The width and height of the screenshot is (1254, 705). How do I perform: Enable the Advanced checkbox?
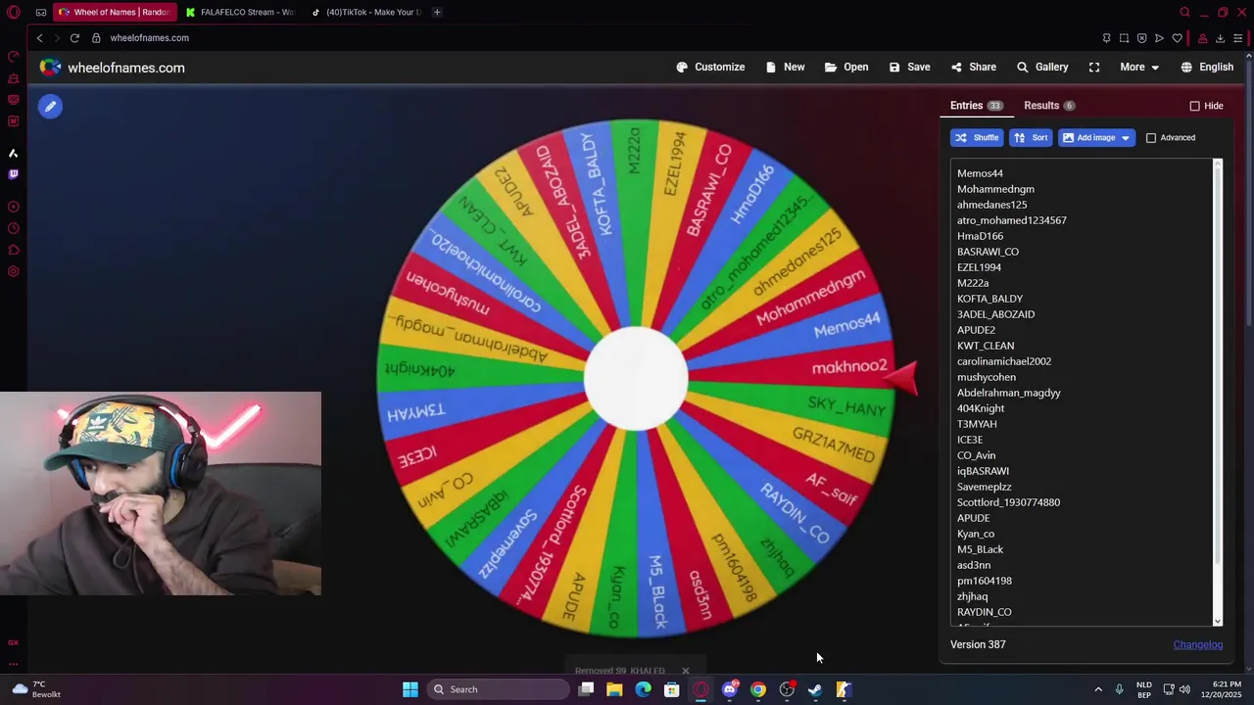tap(1151, 138)
